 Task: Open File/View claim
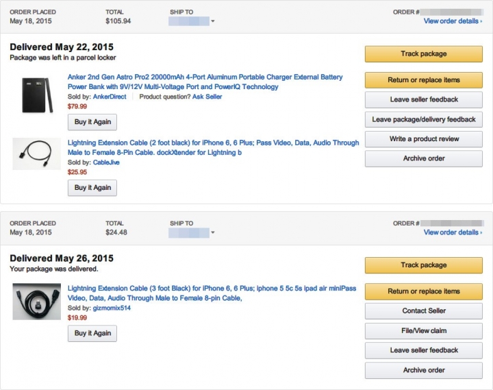pos(424,330)
